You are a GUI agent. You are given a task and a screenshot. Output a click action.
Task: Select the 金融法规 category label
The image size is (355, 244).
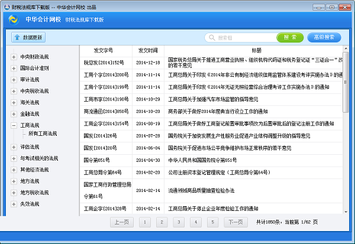click(30, 114)
